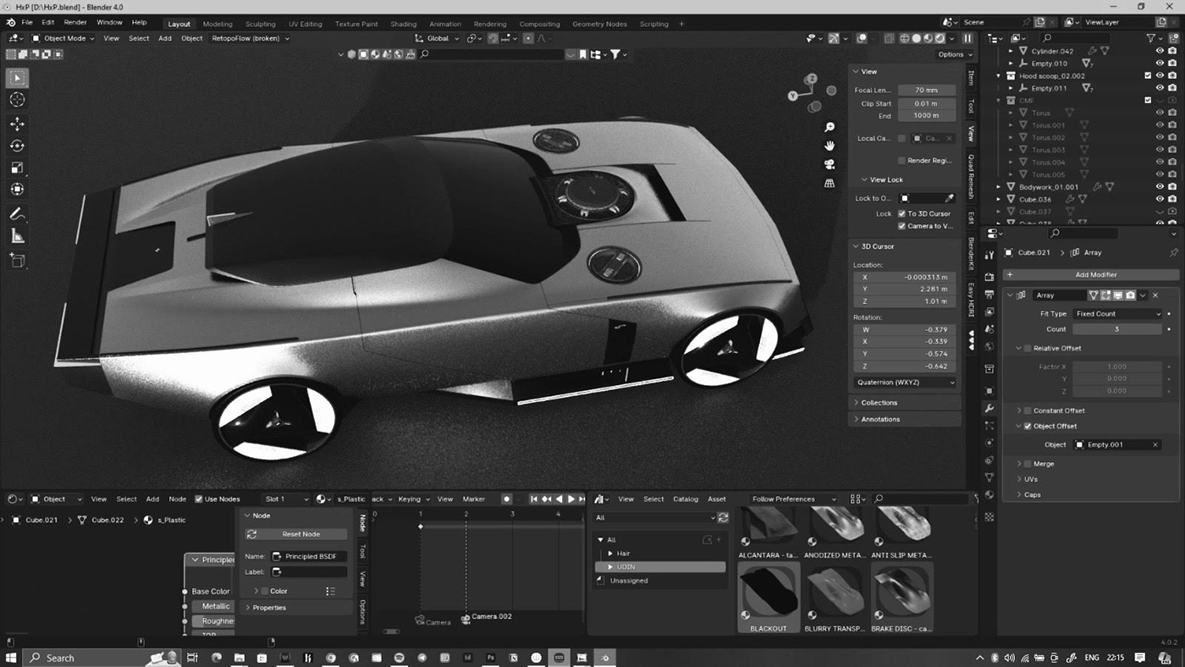Enable the Camera to View lock checkbox

click(901, 225)
